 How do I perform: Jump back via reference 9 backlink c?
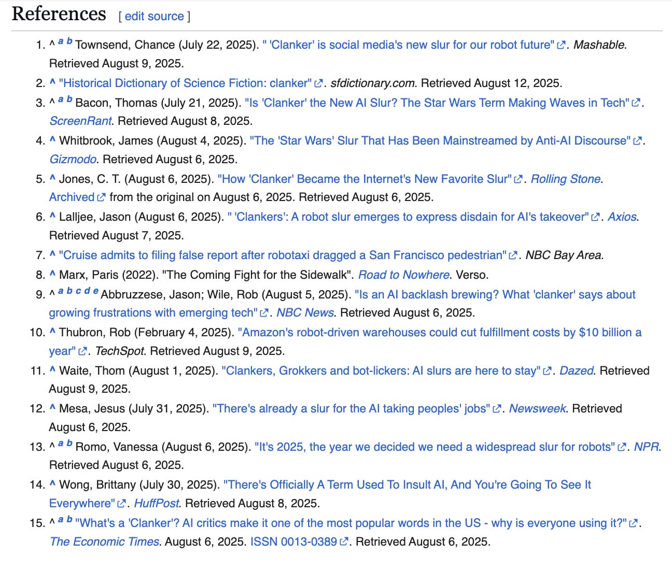coord(78,291)
